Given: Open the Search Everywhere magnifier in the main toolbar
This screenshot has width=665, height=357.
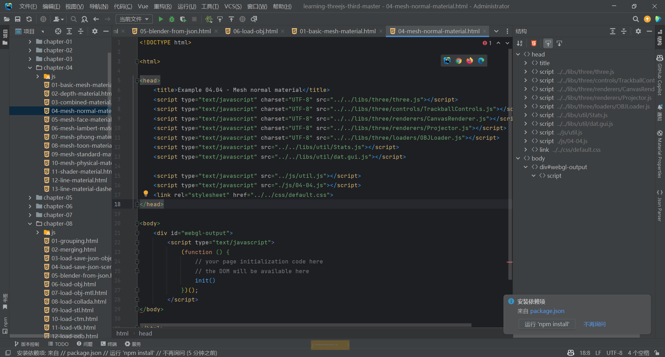Looking at the screenshot, I should click(636, 19).
